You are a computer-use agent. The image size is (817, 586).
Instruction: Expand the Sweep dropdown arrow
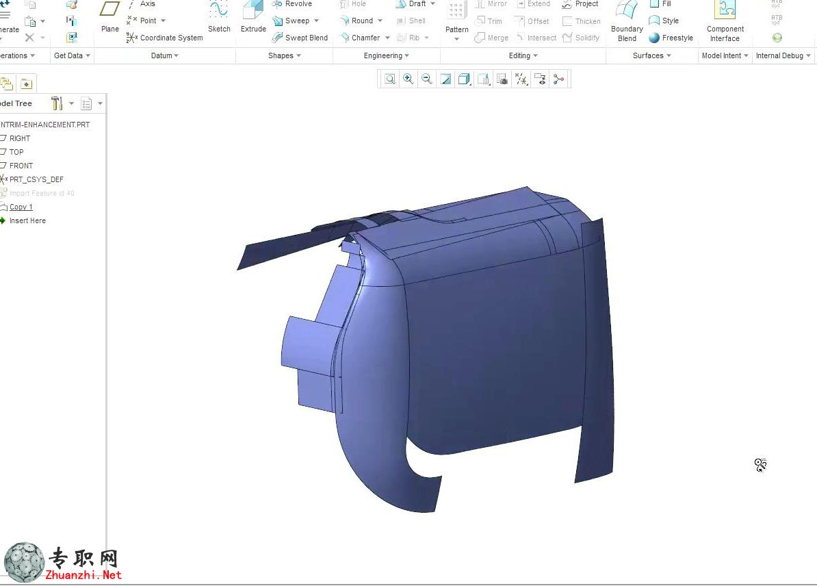[316, 21]
